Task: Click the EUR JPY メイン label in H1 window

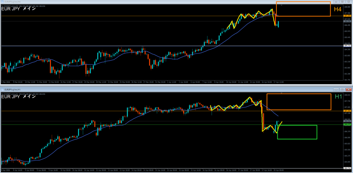Action: (x=19, y=97)
